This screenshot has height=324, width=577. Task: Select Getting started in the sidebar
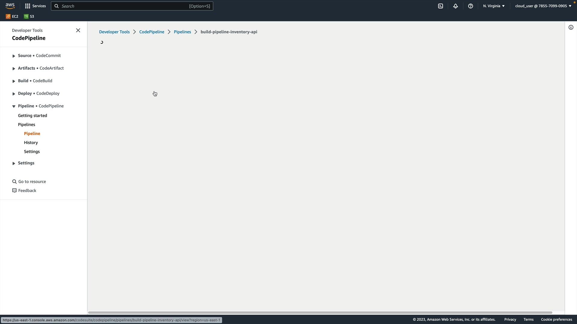[x=32, y=115]
